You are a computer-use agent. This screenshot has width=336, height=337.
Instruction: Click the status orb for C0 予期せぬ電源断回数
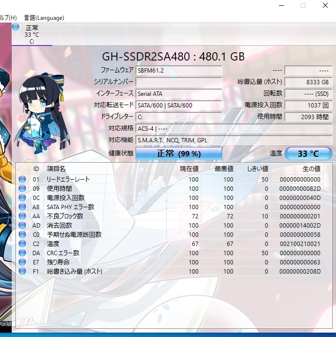coord(22,234)
